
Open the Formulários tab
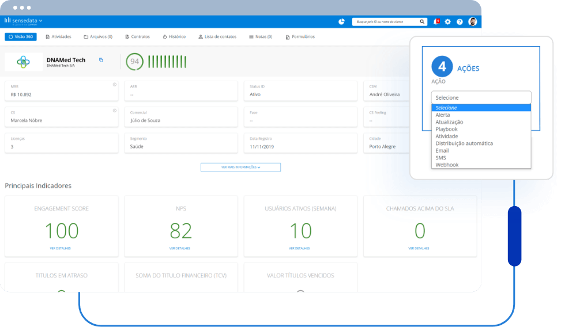(300, 37)
